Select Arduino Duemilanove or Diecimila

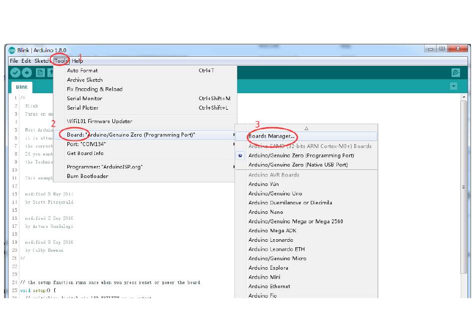(306, 202)
